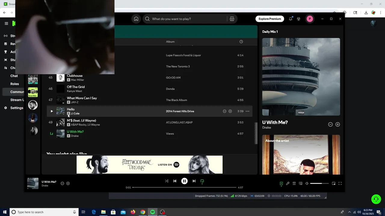Open Roles in Kick sidebar

pos(14,84)
